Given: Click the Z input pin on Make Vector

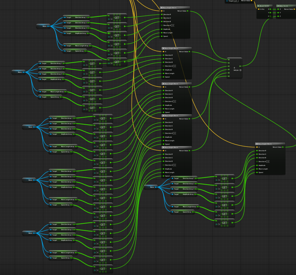Looking at the screenshot, I should tap(279, 16).
